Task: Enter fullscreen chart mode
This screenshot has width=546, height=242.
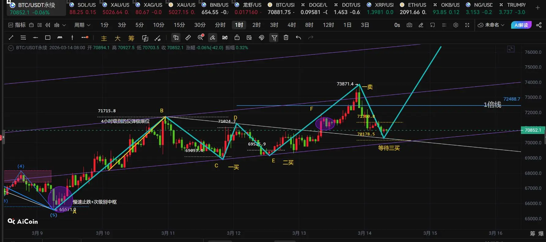Action: tap(467, 25)
